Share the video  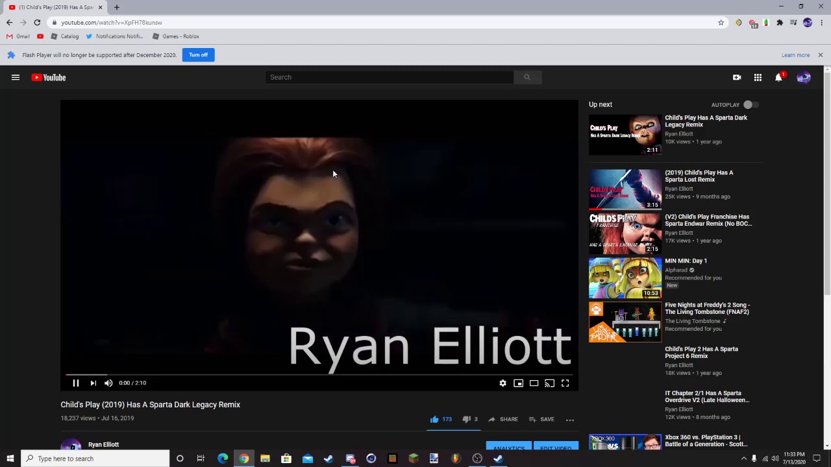coord(503,419)
